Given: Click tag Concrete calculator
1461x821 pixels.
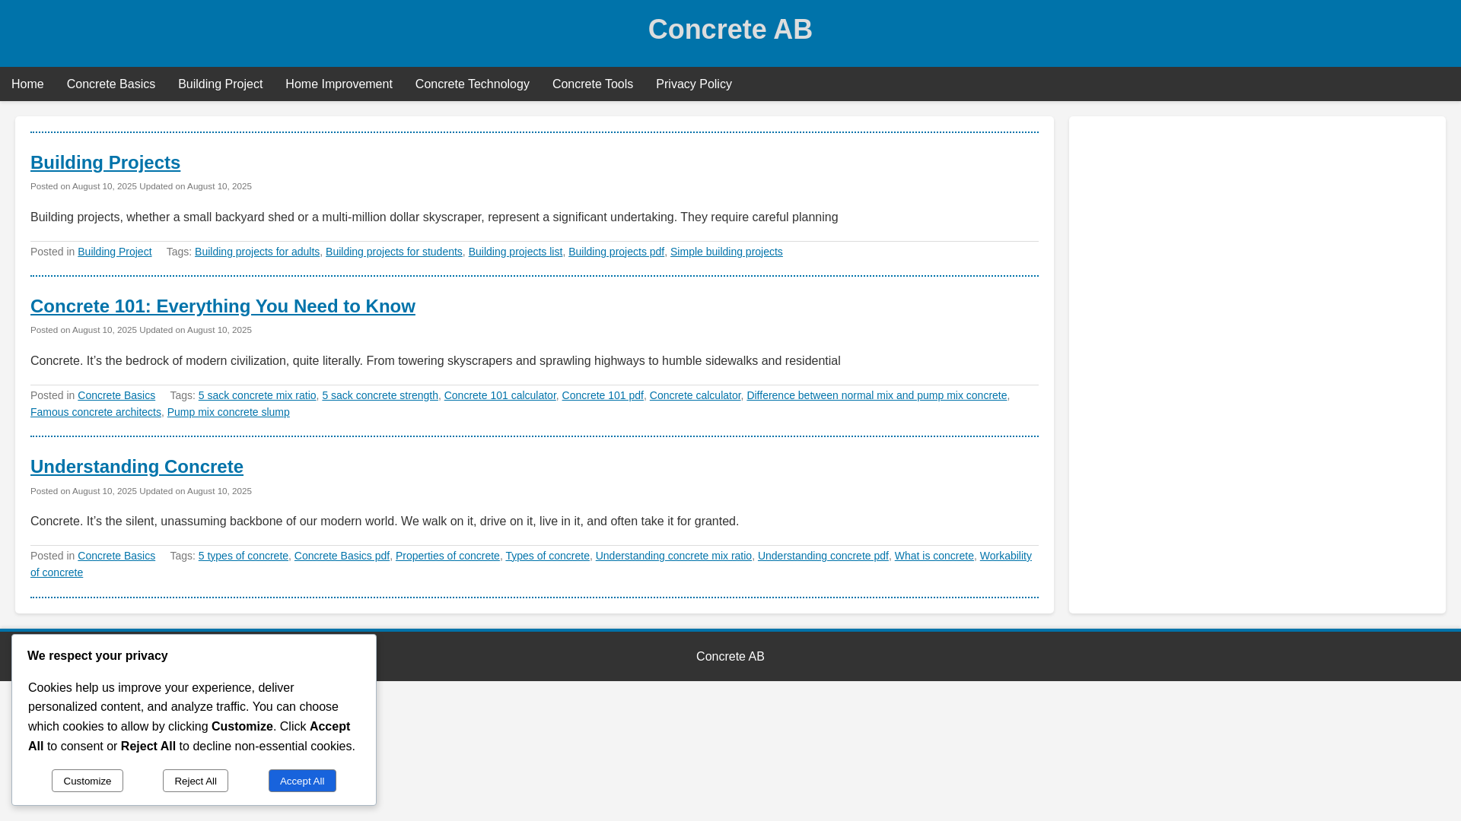Looking at the screenshot, I should (695, 395).
